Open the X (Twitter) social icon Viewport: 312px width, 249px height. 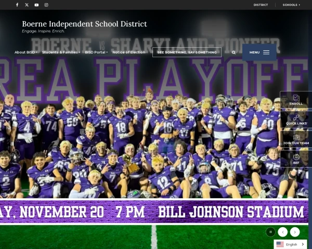pos(27,5)
